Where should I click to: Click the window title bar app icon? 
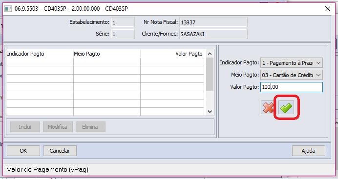pyautogui.click(x=8, y=9)
